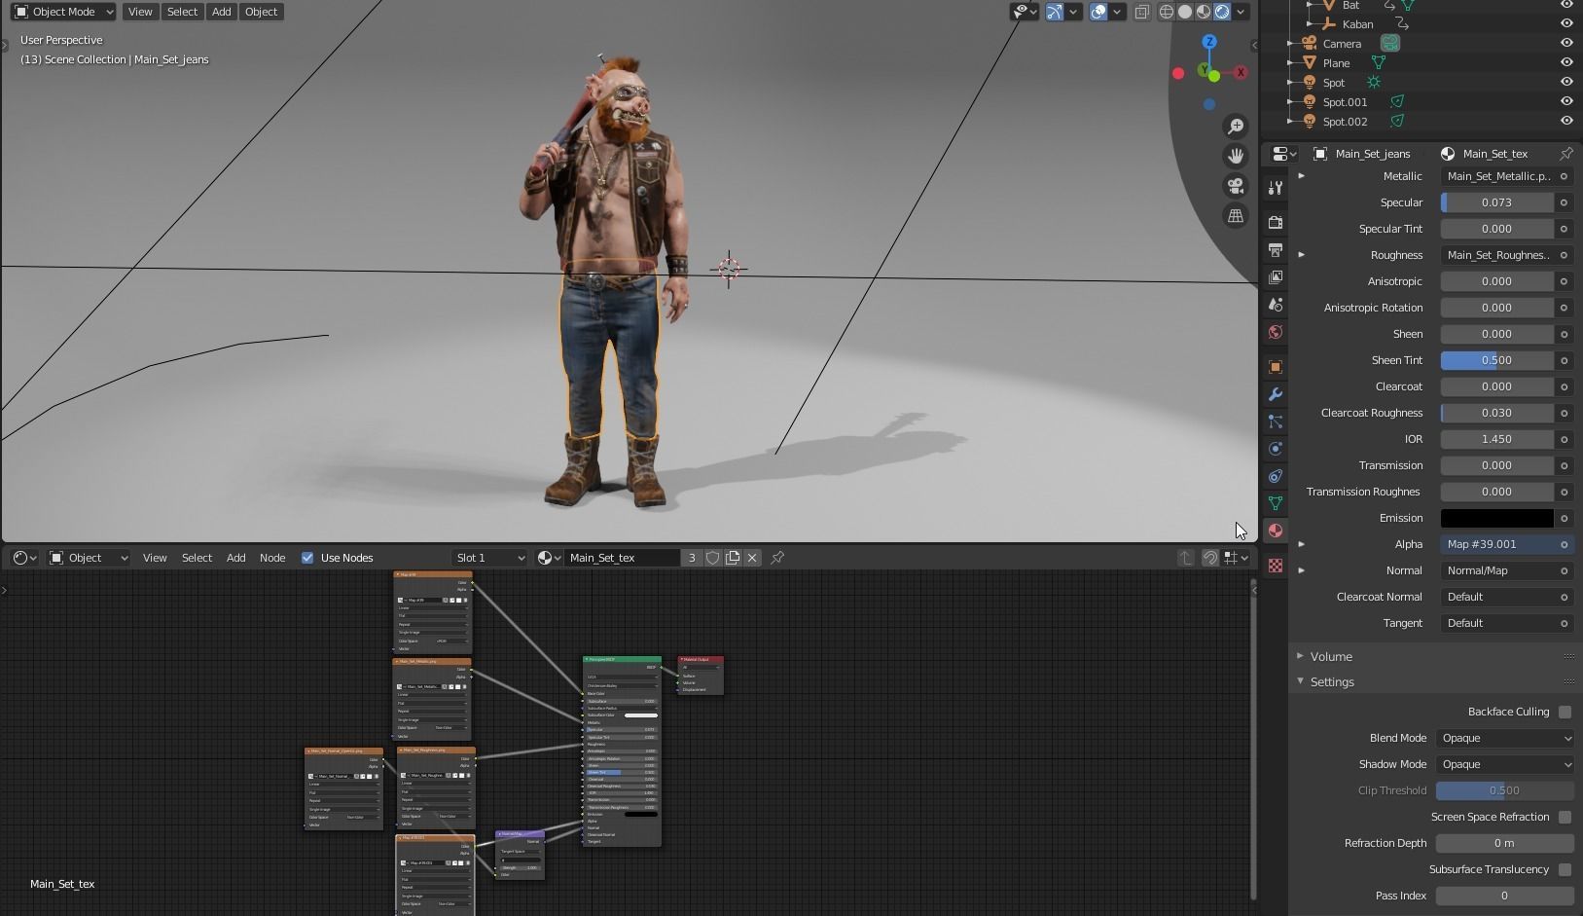Open the Tool properties tab
The height and width of the screenshot is (916, 1583).
pyautogui.click(x=1276, y=188)
